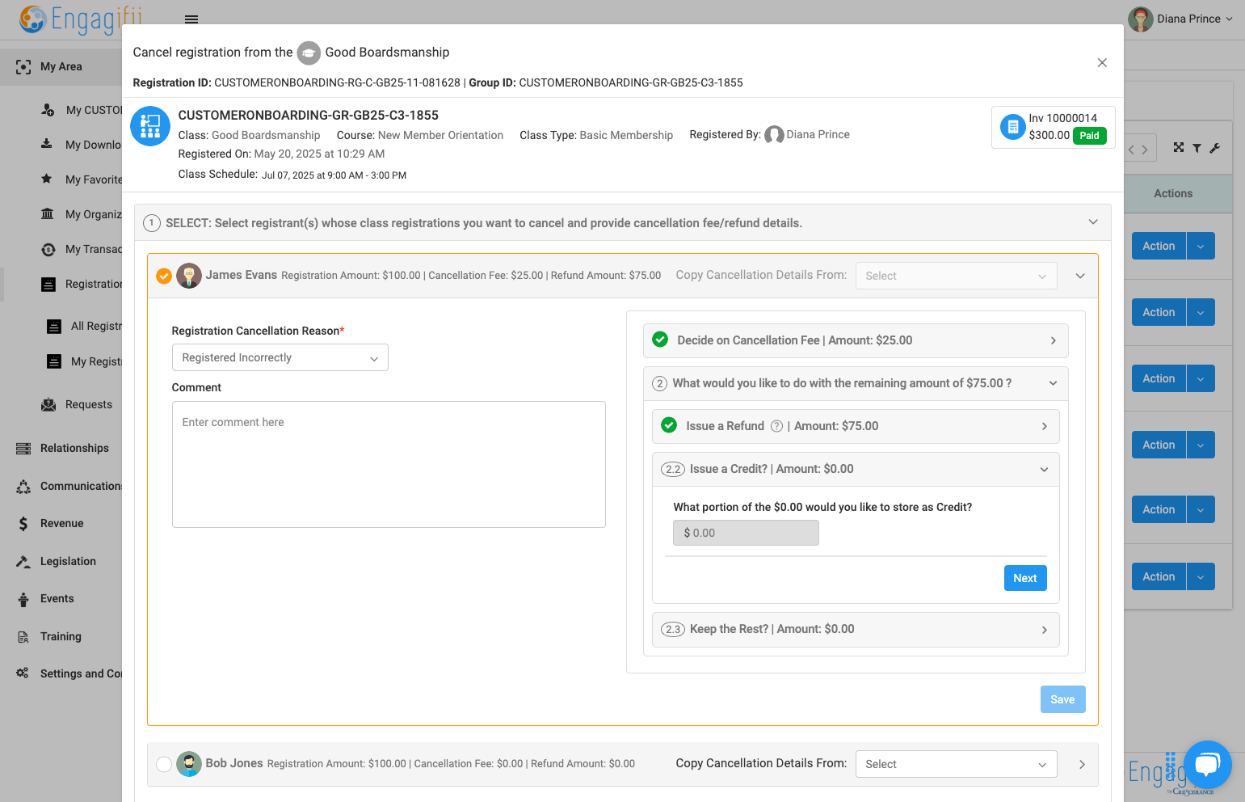
Task: Click the Next button in credit section
Action: coord(1025,578)
